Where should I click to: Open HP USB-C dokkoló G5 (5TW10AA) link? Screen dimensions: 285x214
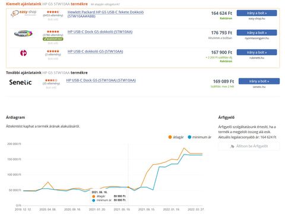[95, 52]
